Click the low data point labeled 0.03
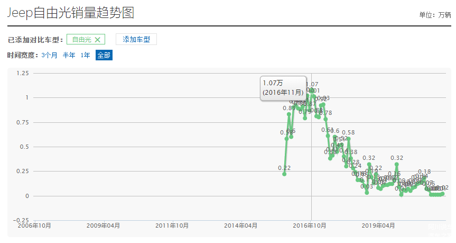Image resolution: width=456 pixels, height=243 pixels. tap(367, 193)
